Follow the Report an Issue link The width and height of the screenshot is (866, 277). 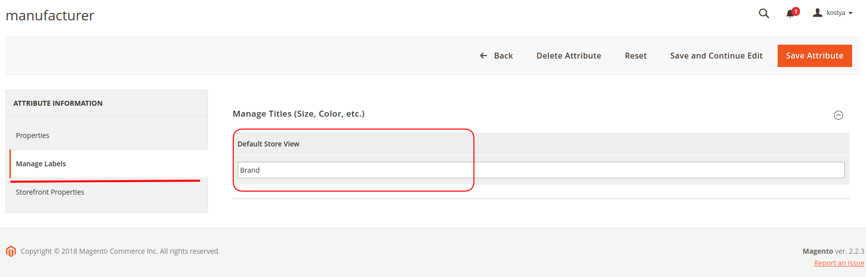[x=839, y=263]
